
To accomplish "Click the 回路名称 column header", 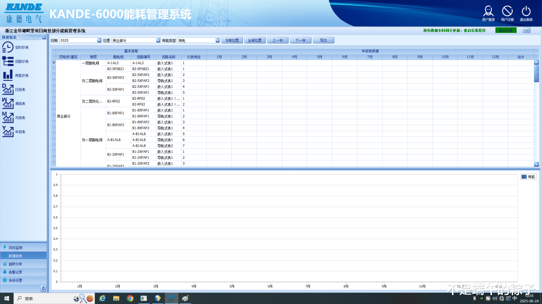I will [x=169, y=57].
